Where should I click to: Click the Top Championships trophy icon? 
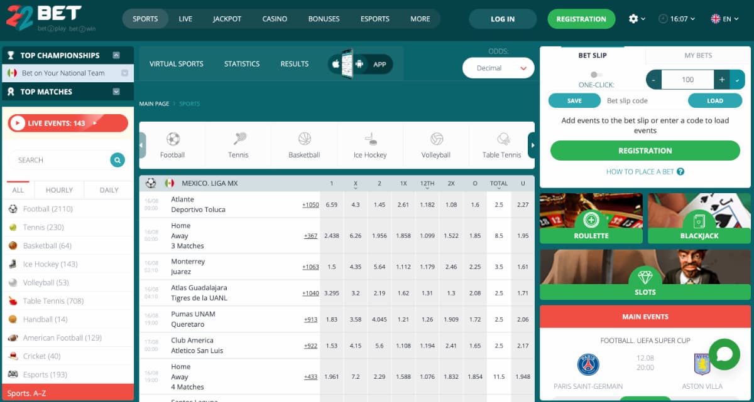[11, 55]
